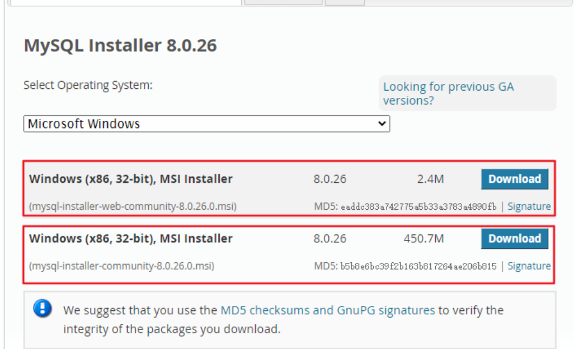Click the mysql-installer-community-8.0.26.0.msi filename
Screen dimensions: 574x349
pyautogui.click(x=121, y=266)
